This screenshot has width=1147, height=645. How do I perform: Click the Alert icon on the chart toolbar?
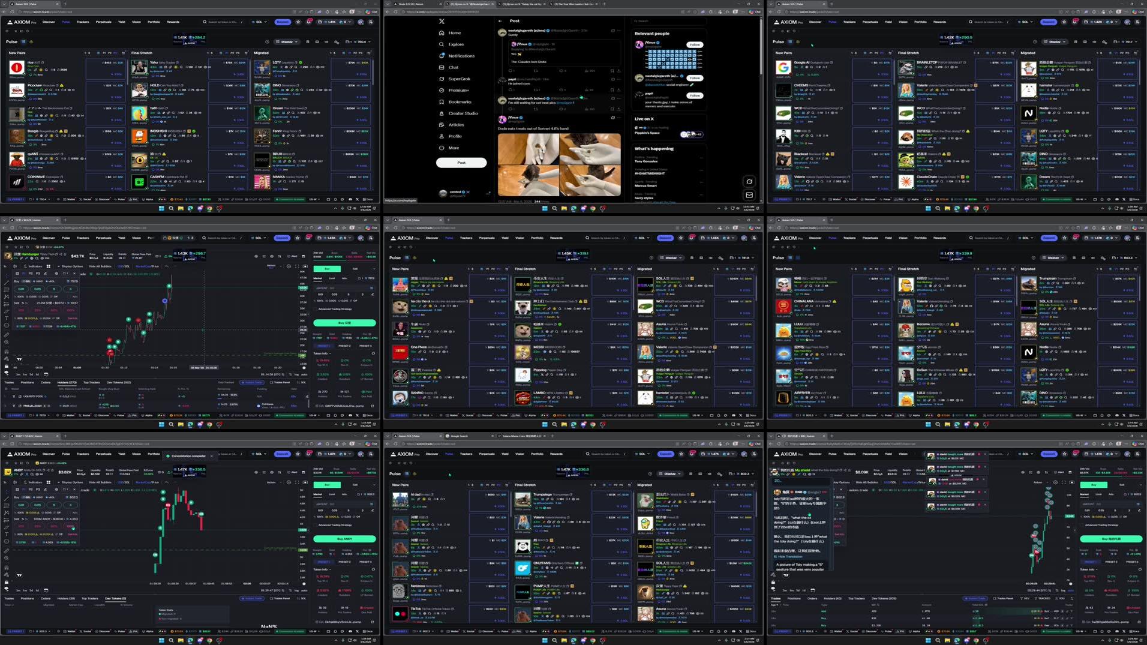click(293, 256)
